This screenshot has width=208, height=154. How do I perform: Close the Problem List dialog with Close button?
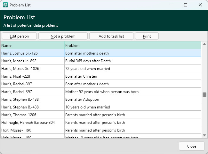192,146
